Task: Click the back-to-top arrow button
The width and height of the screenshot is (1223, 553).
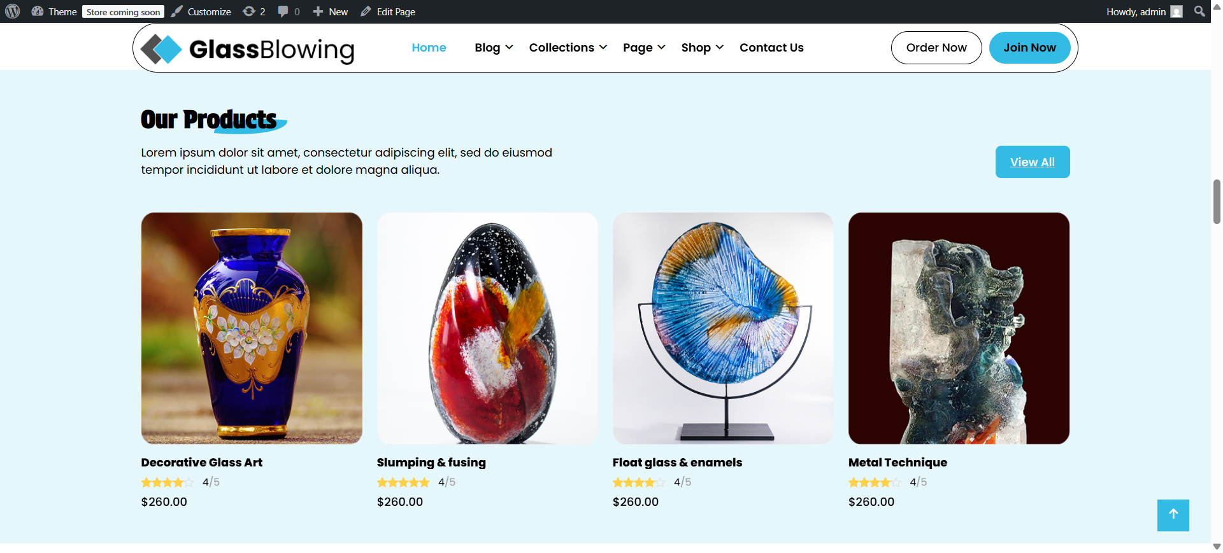Action: [1173, 515]
